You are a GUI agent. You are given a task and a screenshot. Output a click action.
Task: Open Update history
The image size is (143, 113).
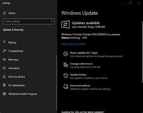(x=85, y=76)
